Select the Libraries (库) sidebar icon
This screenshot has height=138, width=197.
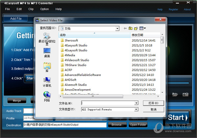47,67
